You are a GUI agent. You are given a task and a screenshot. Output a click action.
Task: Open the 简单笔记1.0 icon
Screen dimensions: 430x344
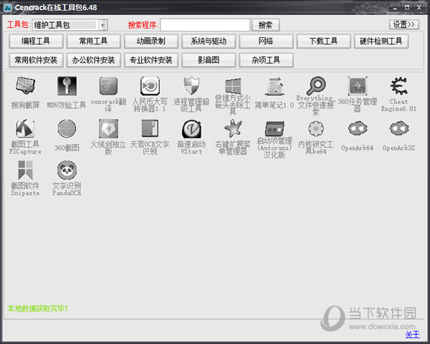click(274, 86)
